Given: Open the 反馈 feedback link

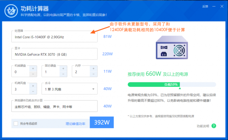Looking at the screenshot, I should tap(205, 6).
